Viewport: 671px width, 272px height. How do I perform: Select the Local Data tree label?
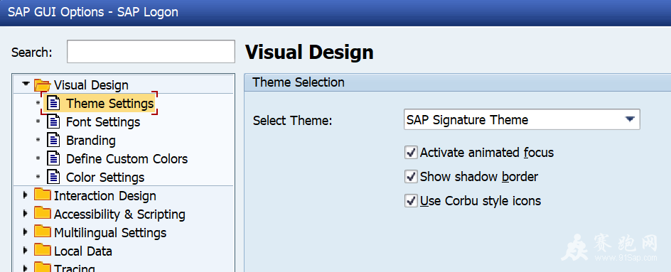[83, 251]
